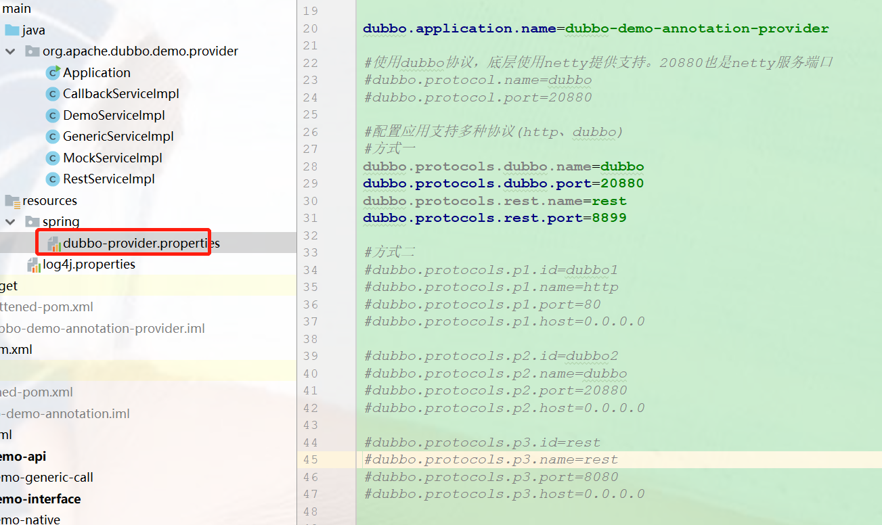Click the dubbo.protocols.p1.id=dubbo1 comment
Screen dimensions: 882x525
point(491,270)
